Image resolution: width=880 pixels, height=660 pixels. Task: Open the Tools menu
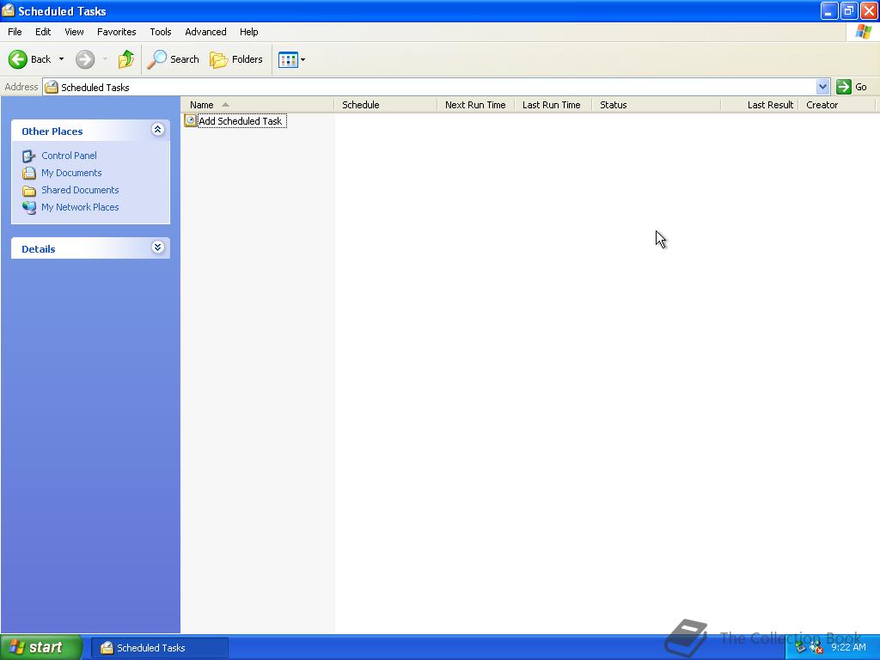[161, 32]
